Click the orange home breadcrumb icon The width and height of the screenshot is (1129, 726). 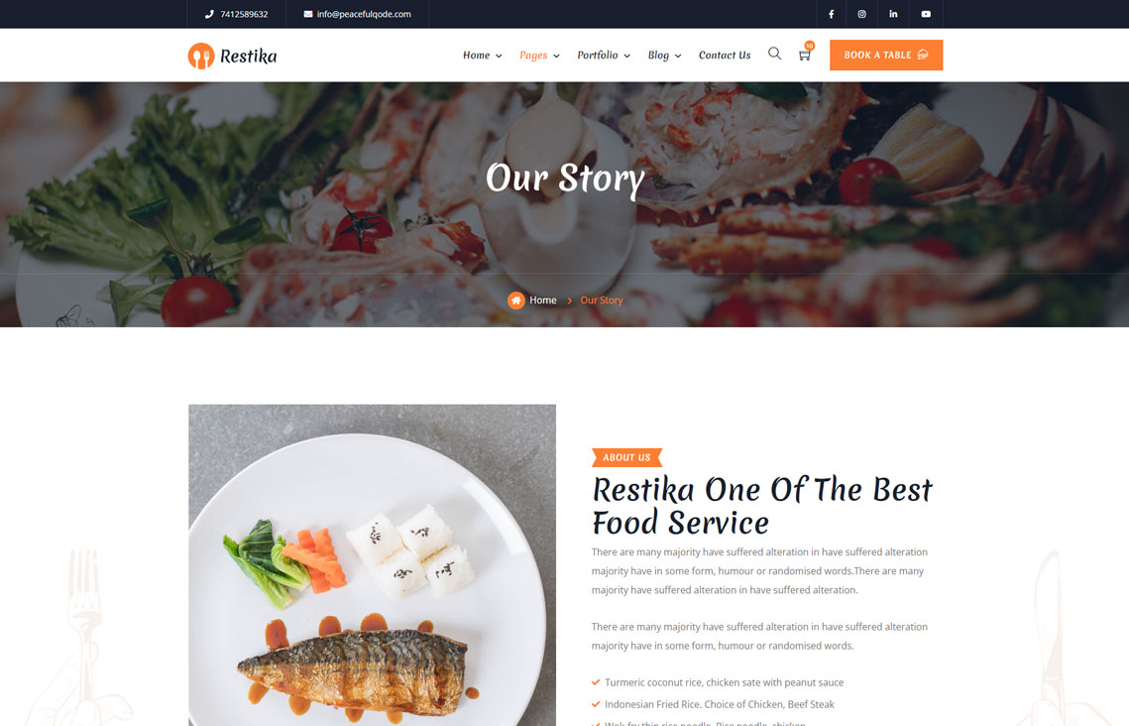click(516, 301)
